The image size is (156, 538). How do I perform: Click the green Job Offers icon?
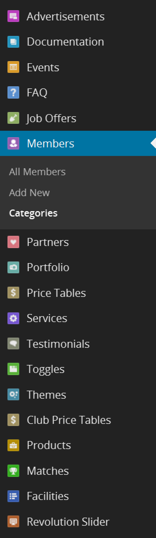13,118
